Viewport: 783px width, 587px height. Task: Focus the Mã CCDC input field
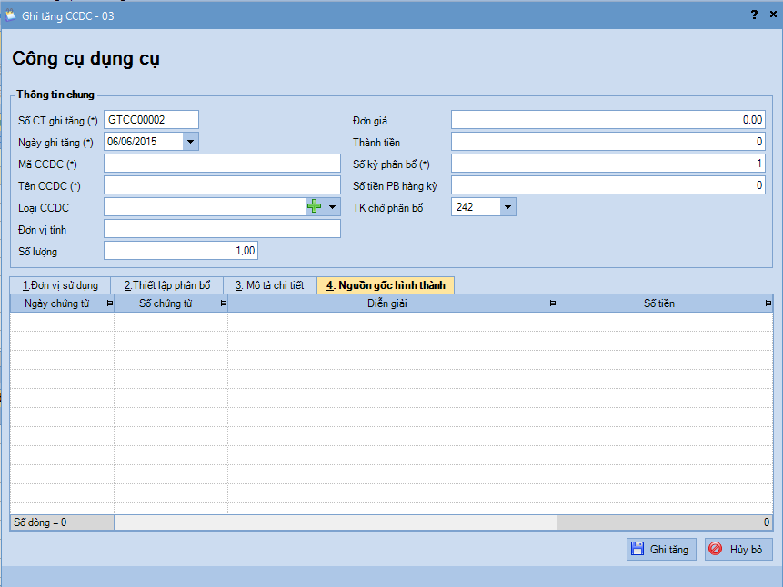click(x=222, y=164)
